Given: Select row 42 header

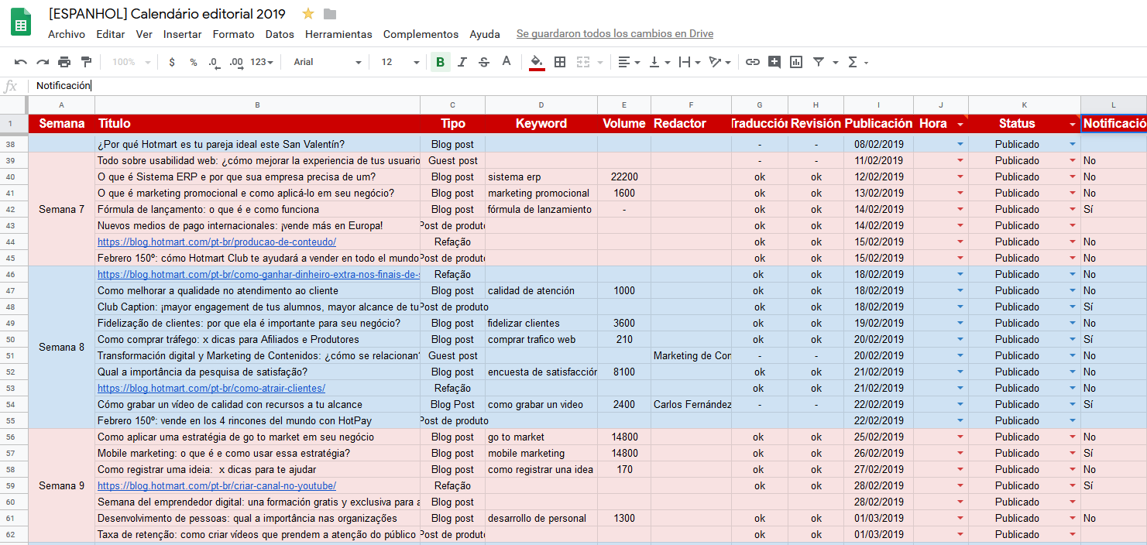Looking at the screenshot, I should tap(14, 209).
